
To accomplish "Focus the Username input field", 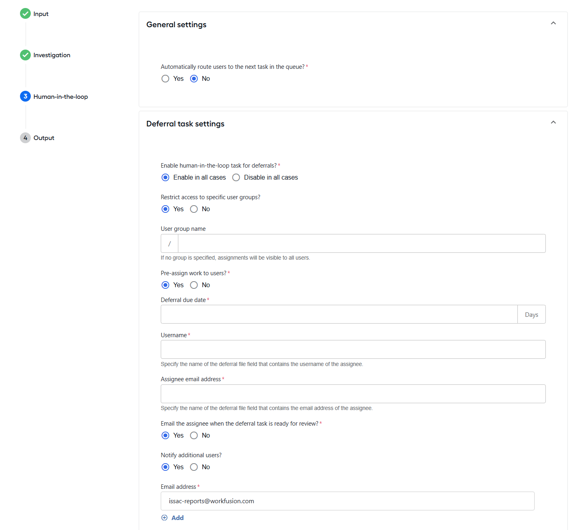I will click(353, 350).
